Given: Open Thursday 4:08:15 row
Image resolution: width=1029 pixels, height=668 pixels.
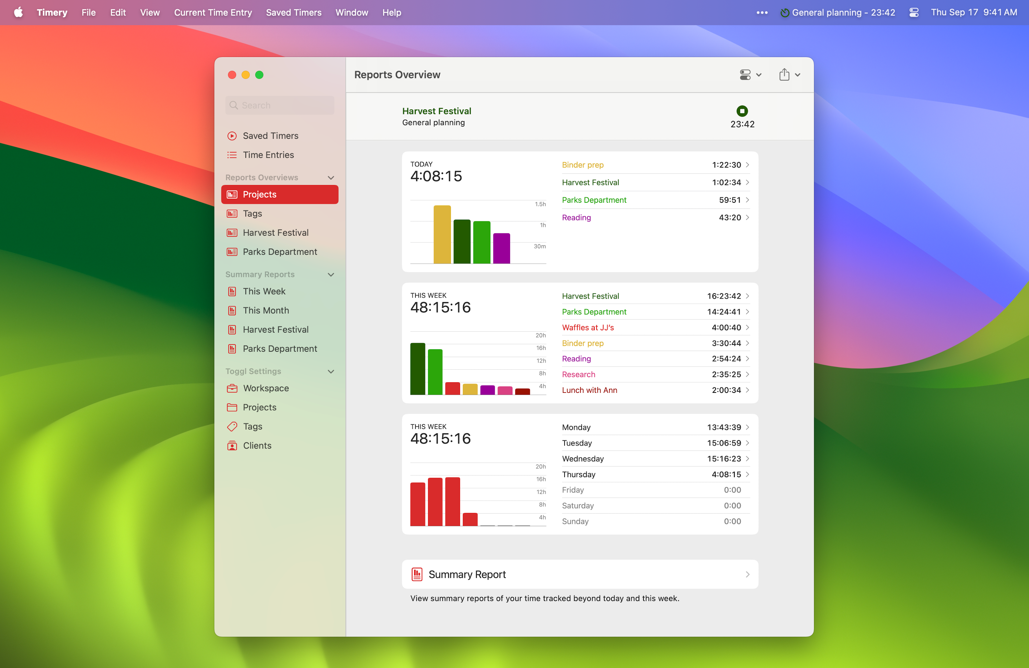Looking at the screenshot, I should [x=655, y=474].
